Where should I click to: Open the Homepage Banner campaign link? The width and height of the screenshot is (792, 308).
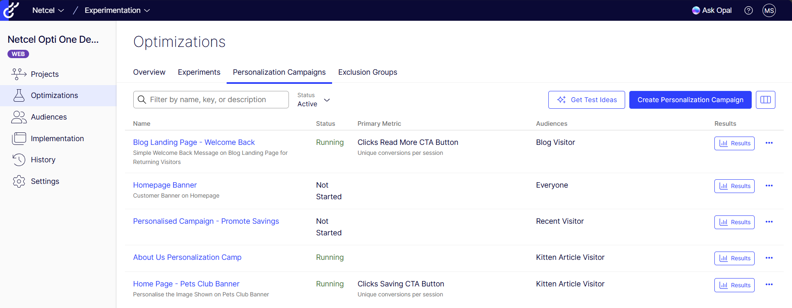(x=165, y=185)
